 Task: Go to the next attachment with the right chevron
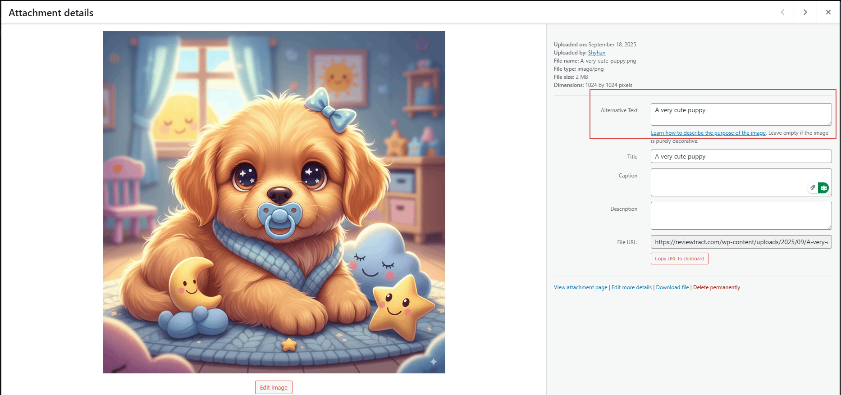click(x=805, y=12)
